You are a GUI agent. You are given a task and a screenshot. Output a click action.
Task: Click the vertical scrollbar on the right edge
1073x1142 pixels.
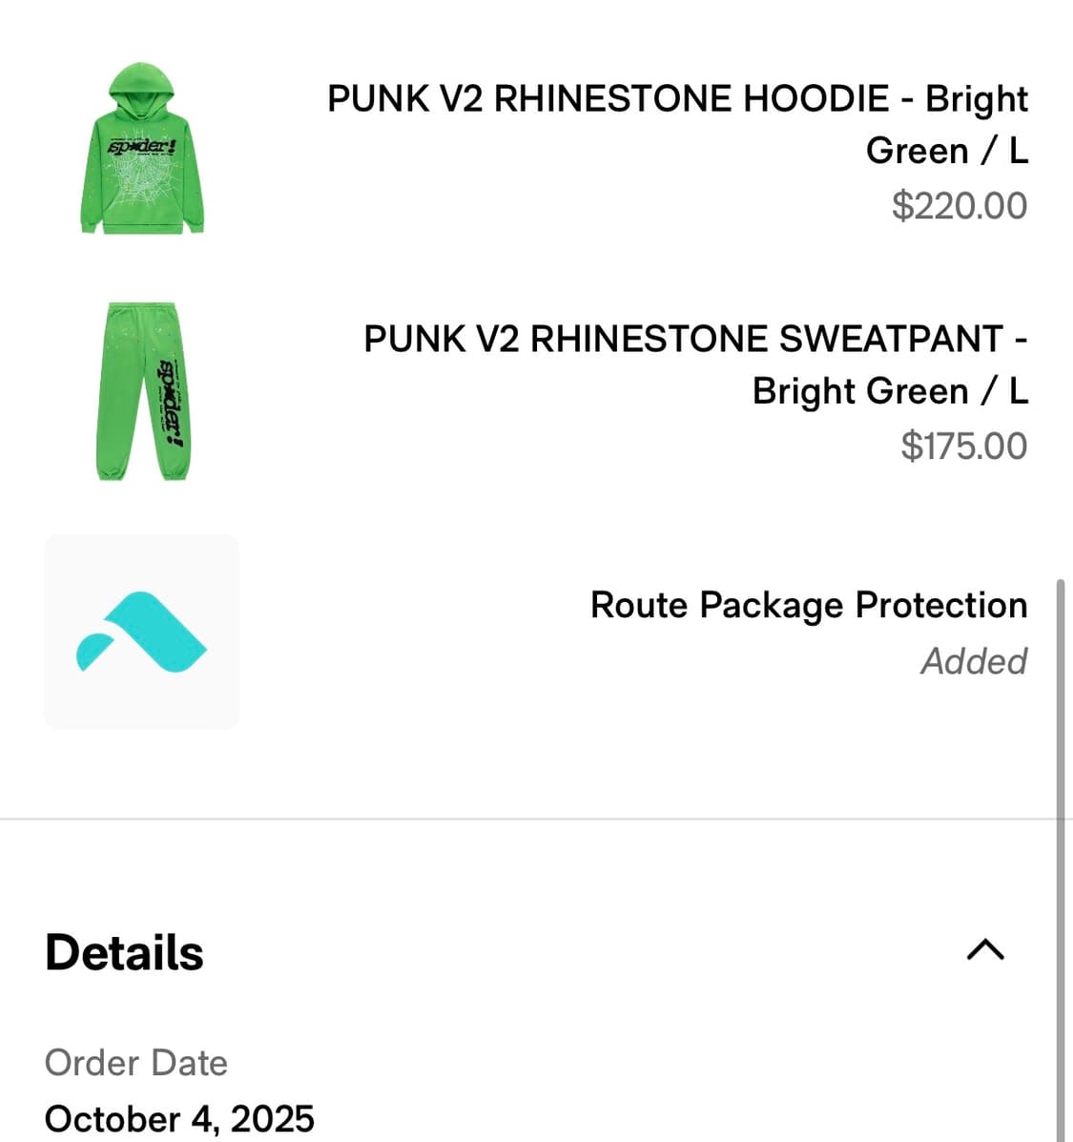click(x=1061, y=859)
